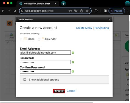Click the URL in the address bar
The height and width of the screenshot is (103, 130).
[x=39, y=11]
